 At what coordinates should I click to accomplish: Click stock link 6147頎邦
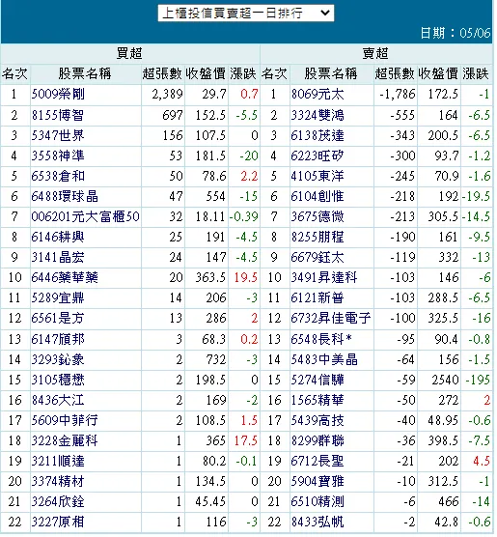tap(58, 339)
